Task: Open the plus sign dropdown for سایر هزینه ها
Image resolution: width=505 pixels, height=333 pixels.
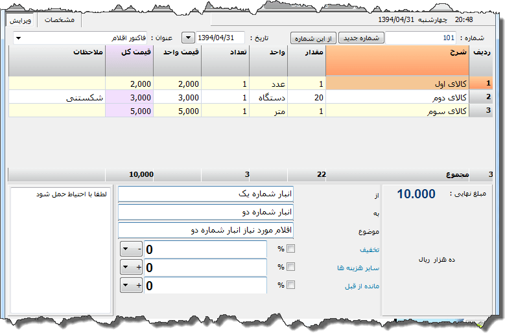Action: (132, 267)
